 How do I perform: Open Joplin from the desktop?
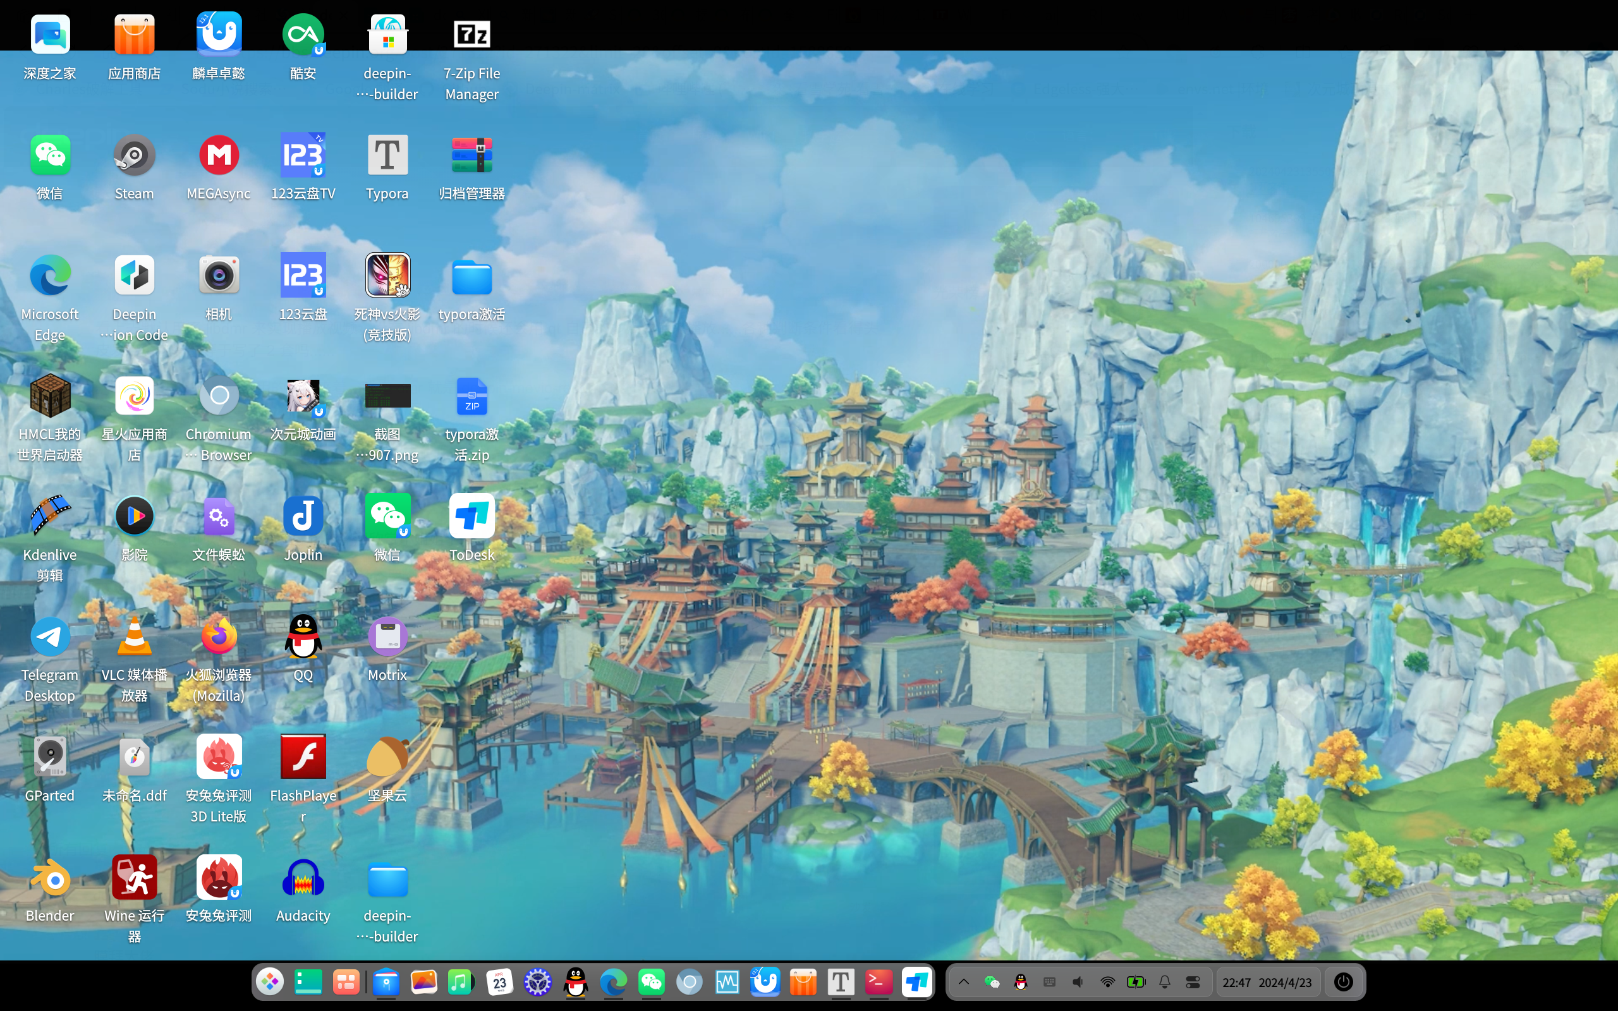[303, 516]
